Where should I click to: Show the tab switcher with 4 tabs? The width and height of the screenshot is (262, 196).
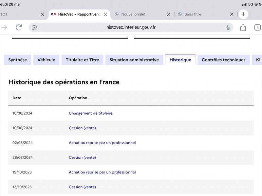(257, 27)
